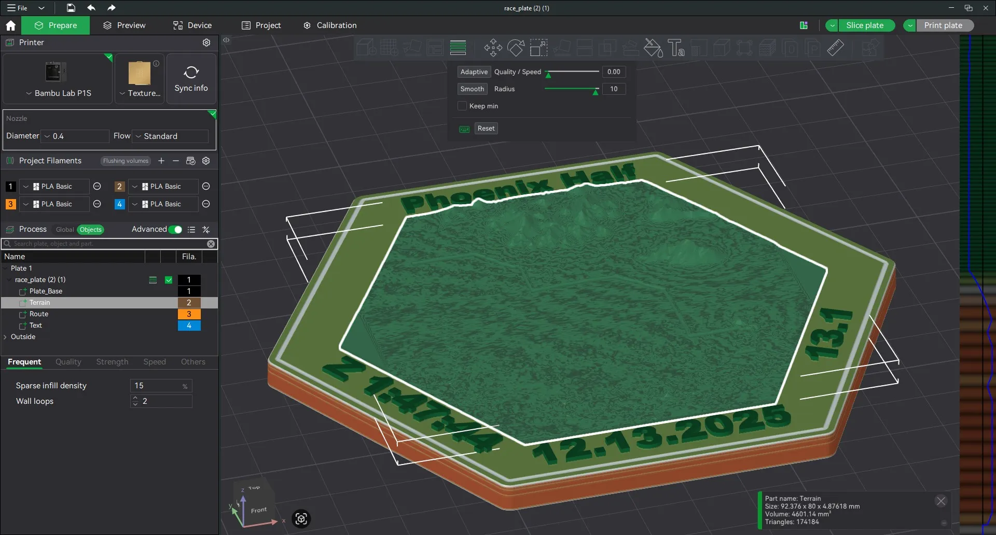The height and width of the screenshot is (535, 996).
Task: Edit filament 4 preset via ellipsis icon
Action: pos(206,204)
